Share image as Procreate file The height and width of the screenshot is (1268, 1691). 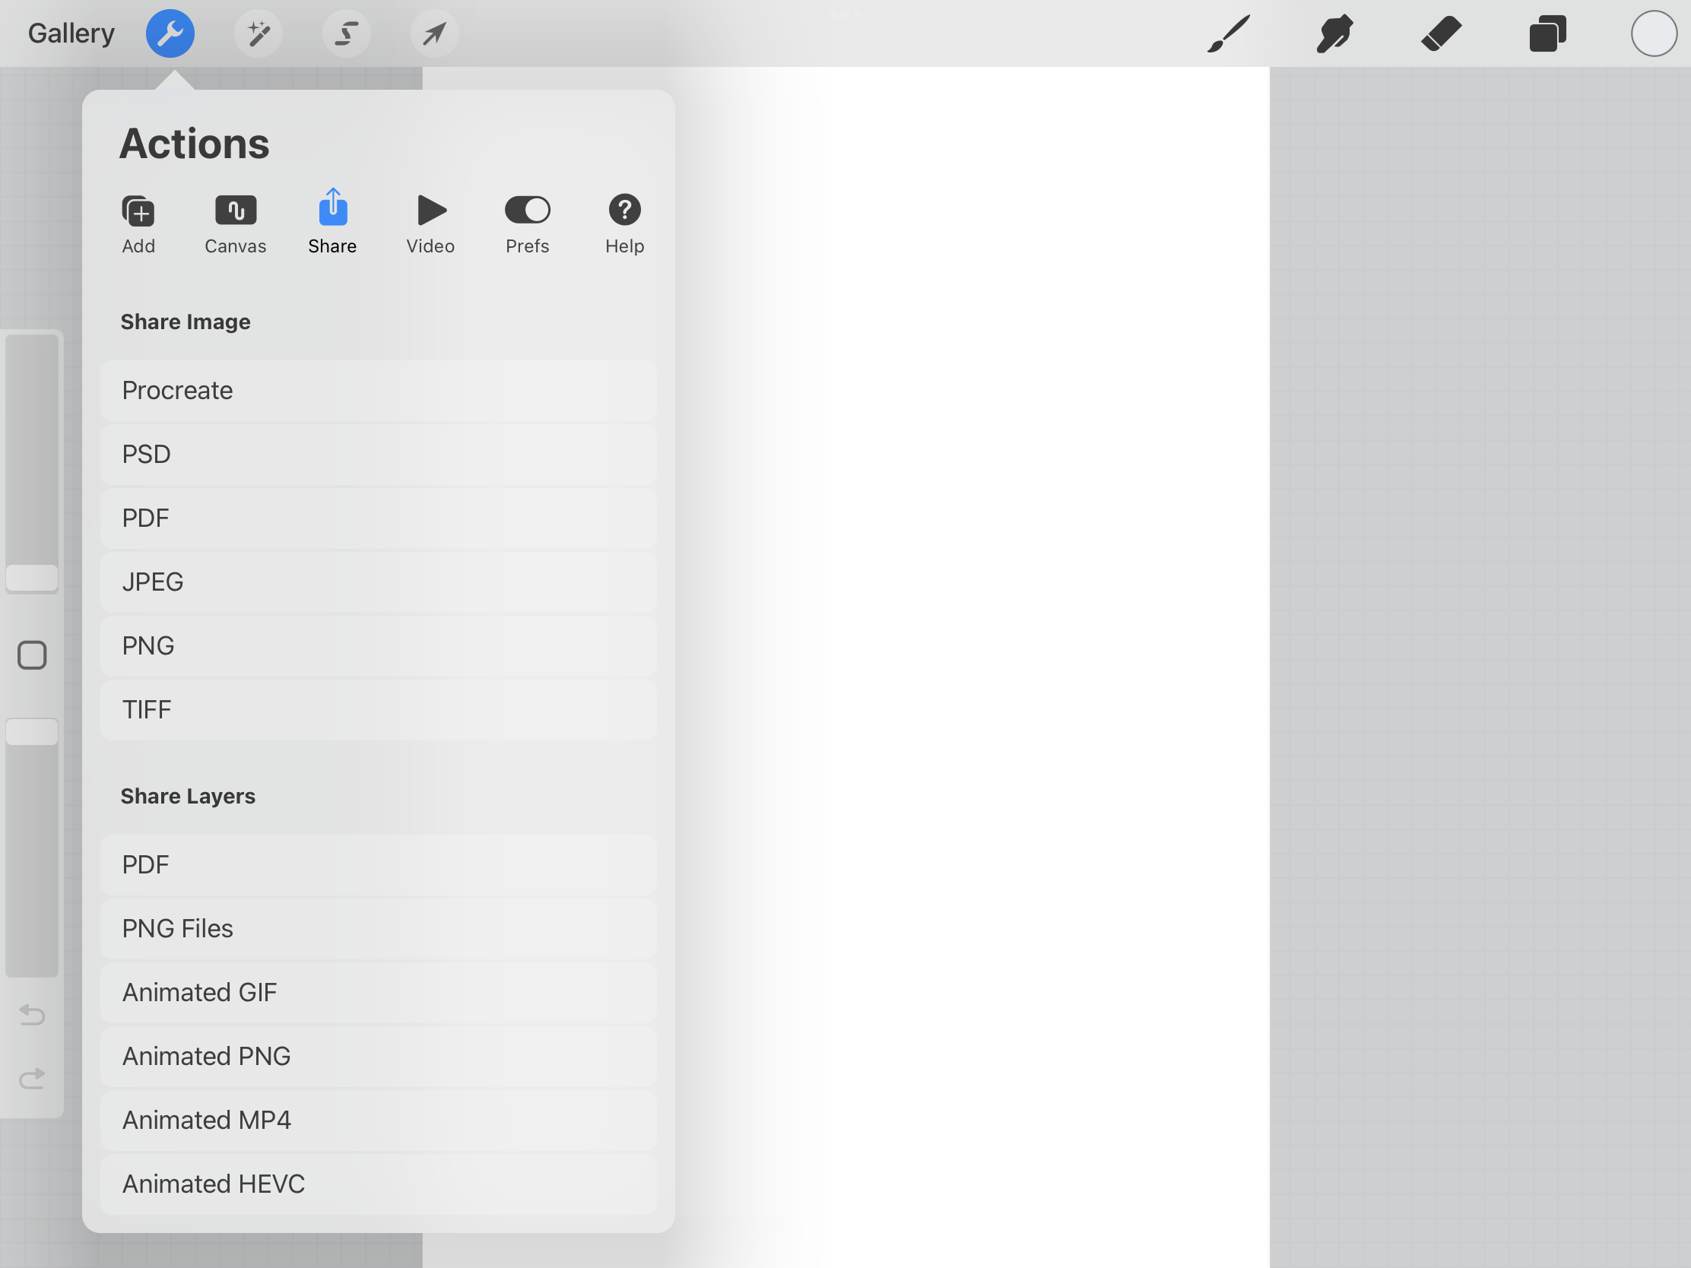pos(379,391)
